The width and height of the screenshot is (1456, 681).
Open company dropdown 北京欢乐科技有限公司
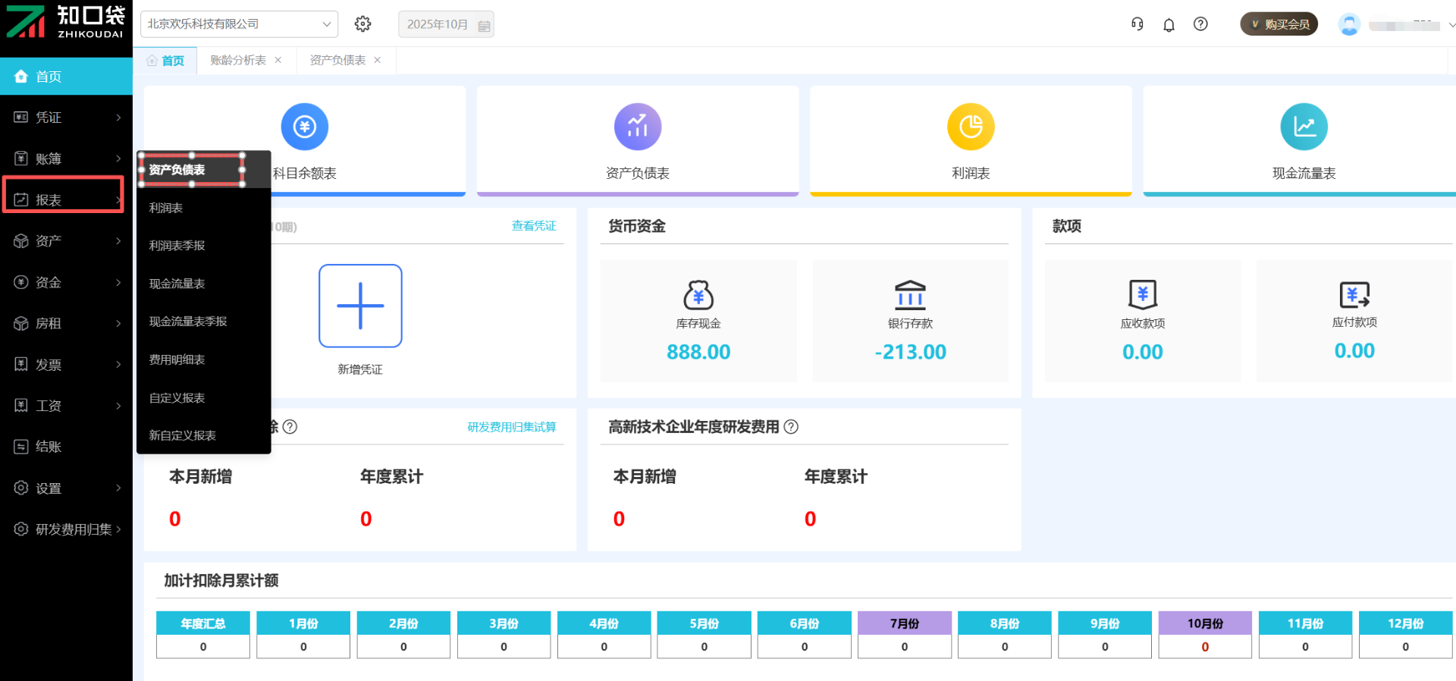click(x=239, y=24)
